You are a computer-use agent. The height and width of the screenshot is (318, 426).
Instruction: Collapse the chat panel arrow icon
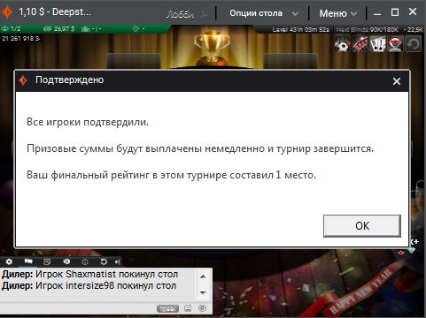118,261
